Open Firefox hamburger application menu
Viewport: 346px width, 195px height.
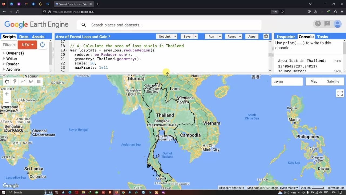coord(342,12)
